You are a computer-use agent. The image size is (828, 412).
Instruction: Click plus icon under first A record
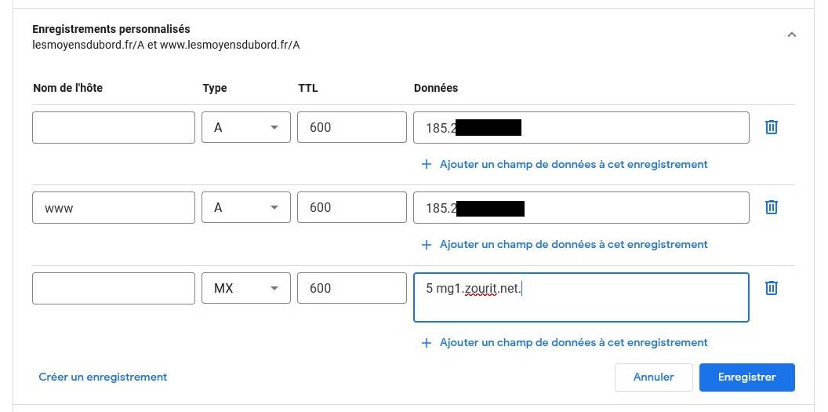click(x=427, y=165)
